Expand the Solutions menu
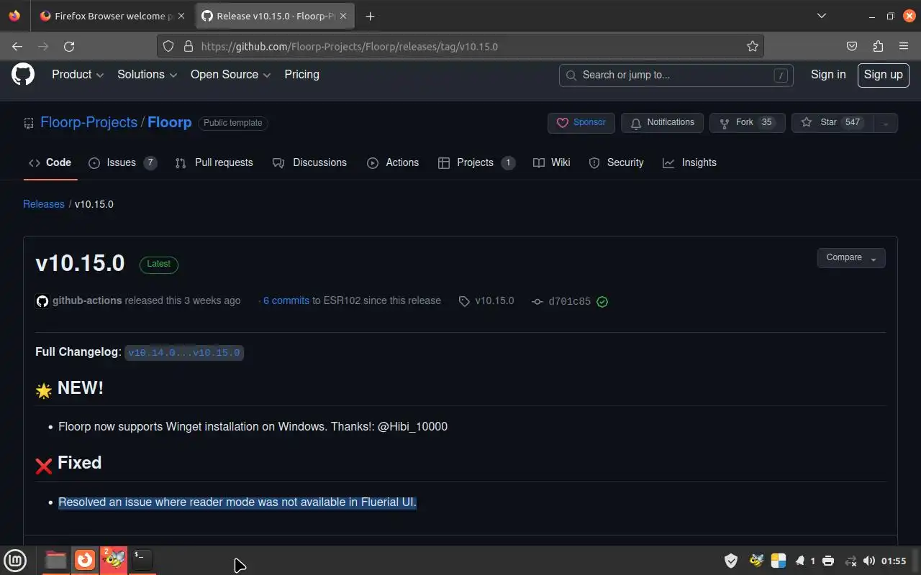The image size is (921, 575). point(147,75)
